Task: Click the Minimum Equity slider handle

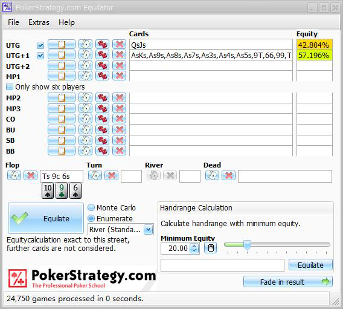Action: tap(247, 245)
